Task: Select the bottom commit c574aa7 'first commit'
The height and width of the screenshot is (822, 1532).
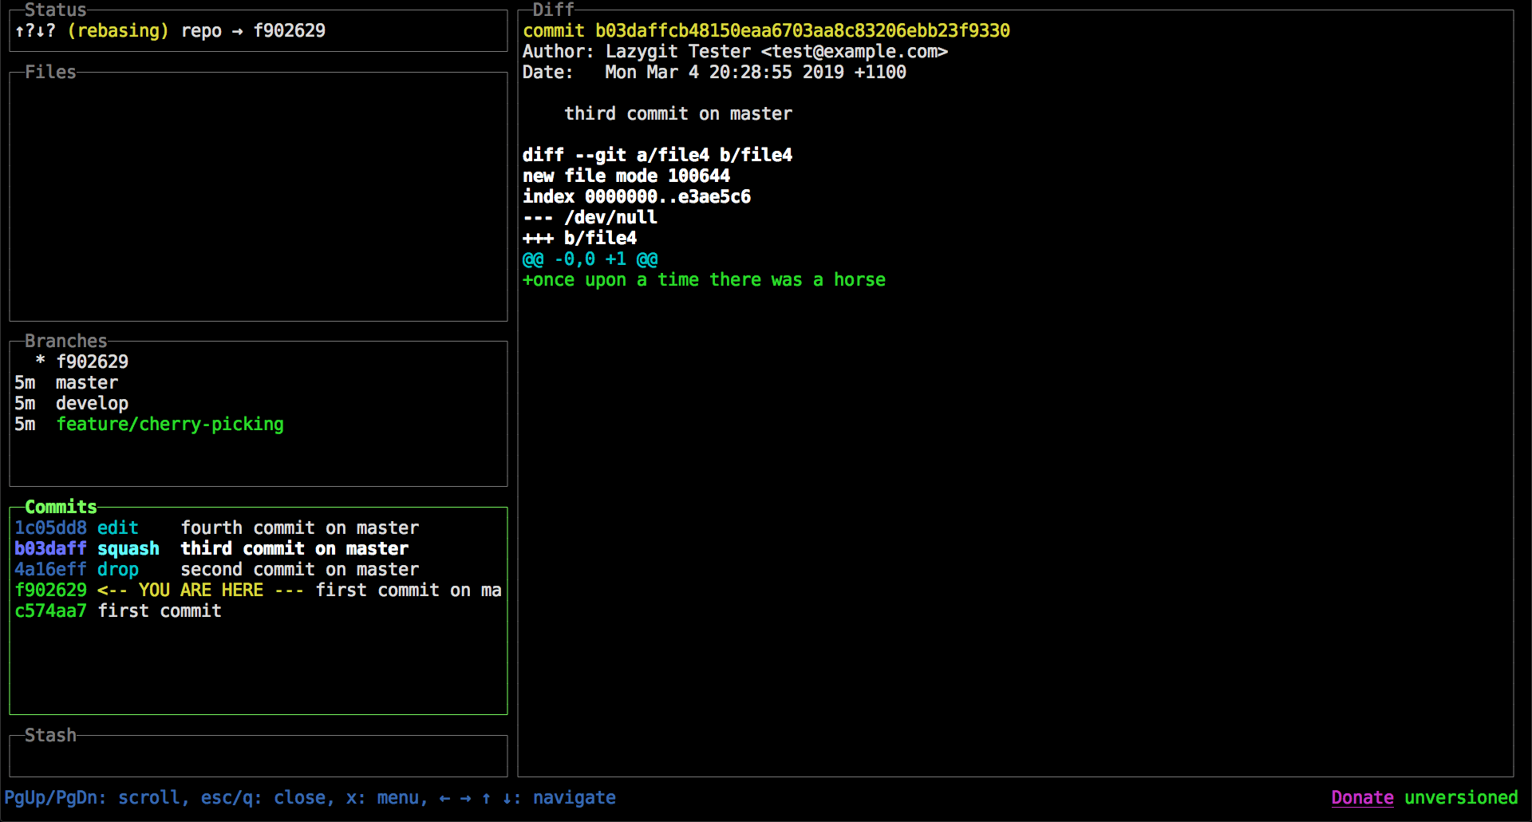Action: pyautogui.click(x=118, y=611)
